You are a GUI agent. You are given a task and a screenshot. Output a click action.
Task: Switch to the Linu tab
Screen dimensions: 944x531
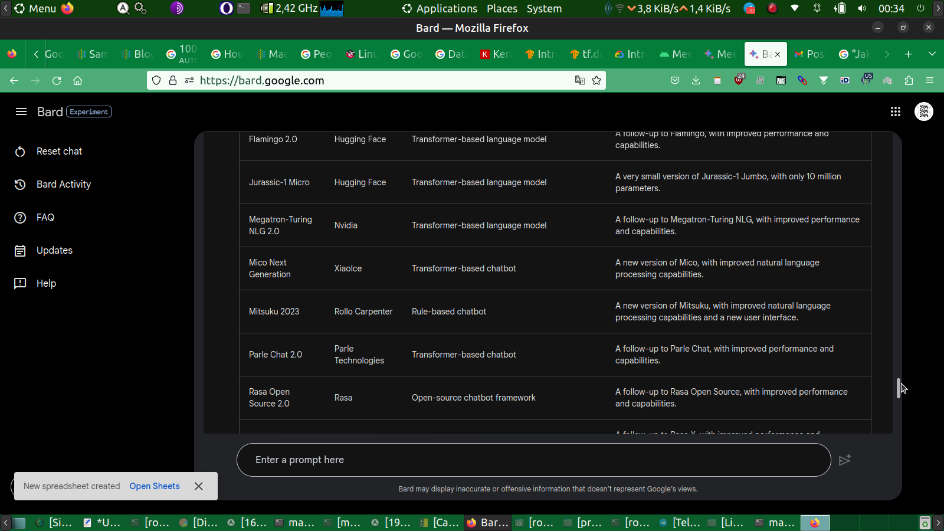coord(361,54)
